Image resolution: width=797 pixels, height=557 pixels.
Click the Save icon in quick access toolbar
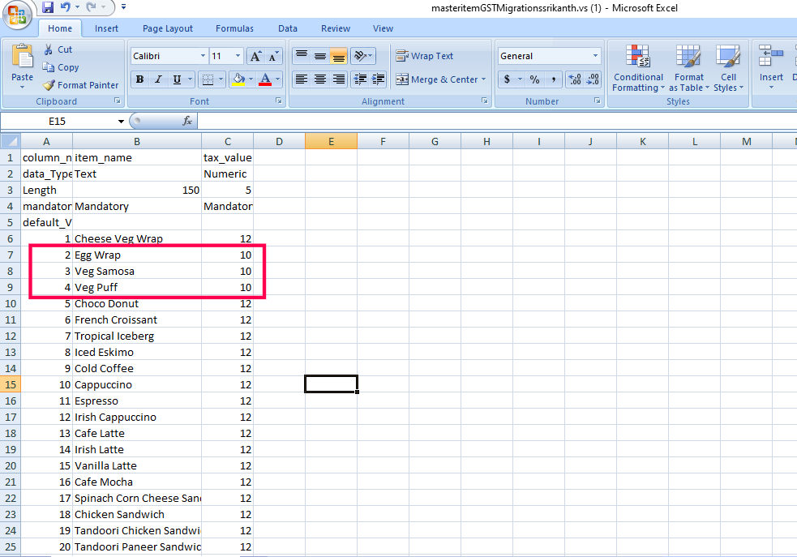[48, 7]
